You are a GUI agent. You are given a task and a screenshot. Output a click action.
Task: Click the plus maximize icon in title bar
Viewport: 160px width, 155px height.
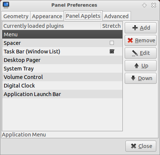(144, 5)
